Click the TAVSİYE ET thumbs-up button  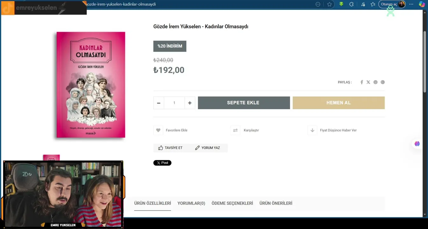click(170, 148)
